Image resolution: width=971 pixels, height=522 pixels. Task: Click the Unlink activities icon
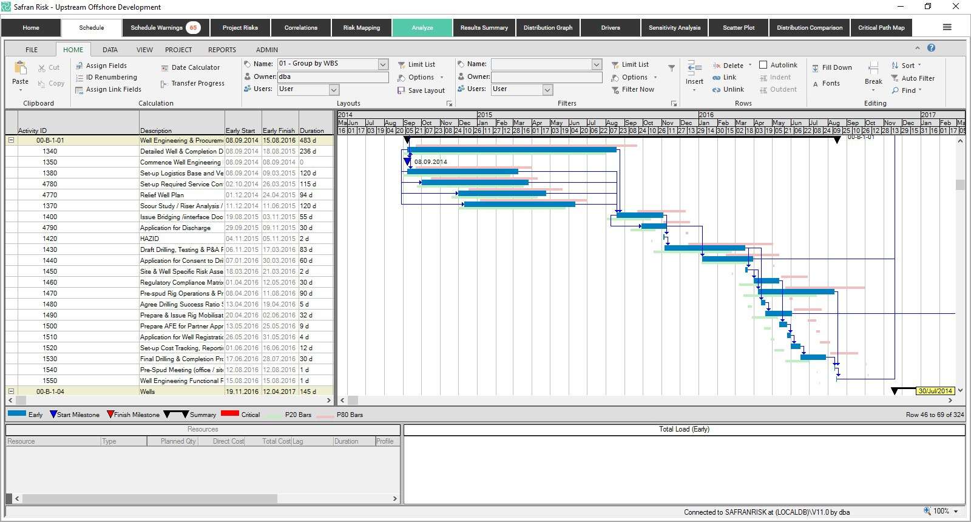[717, 90]
